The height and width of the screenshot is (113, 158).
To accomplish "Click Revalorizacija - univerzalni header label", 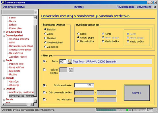I will pyautogui.click(x=134, y=7).
